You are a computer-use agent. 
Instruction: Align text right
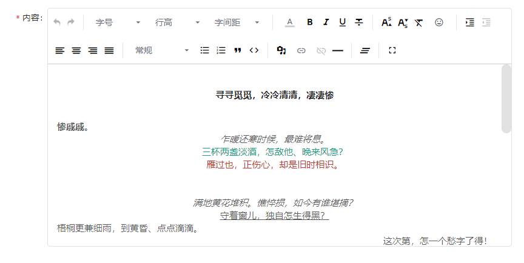coord(93,50)
